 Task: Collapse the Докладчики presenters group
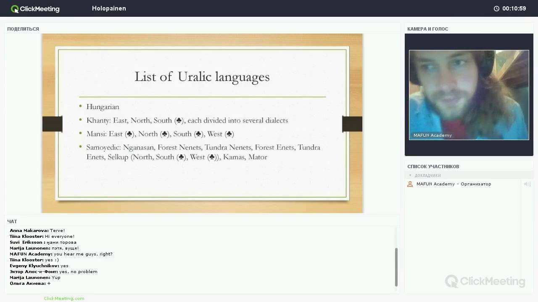coord(410,175)
